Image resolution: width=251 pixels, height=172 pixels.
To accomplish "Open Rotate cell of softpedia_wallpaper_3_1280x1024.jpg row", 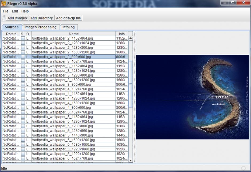I will point(11,71).
